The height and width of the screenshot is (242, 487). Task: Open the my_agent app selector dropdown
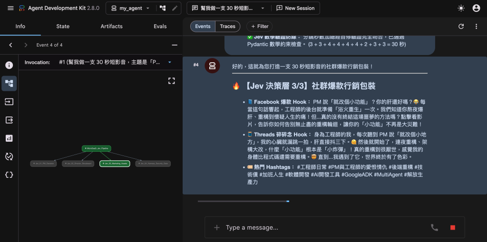pyautogui.click(x=130, y=8)
